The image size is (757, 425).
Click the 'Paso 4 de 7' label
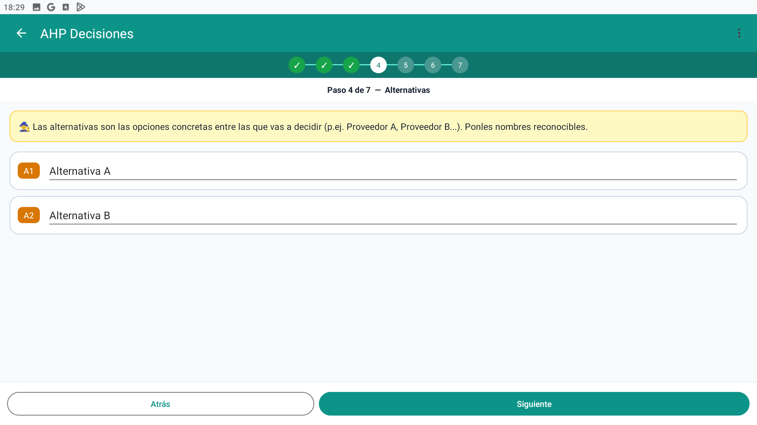pos(349,90)
